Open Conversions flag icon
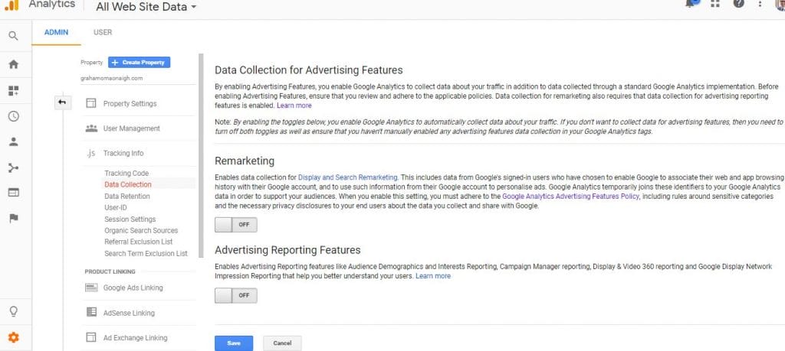This screenshot has height=351, width=785. coord(14,218)
